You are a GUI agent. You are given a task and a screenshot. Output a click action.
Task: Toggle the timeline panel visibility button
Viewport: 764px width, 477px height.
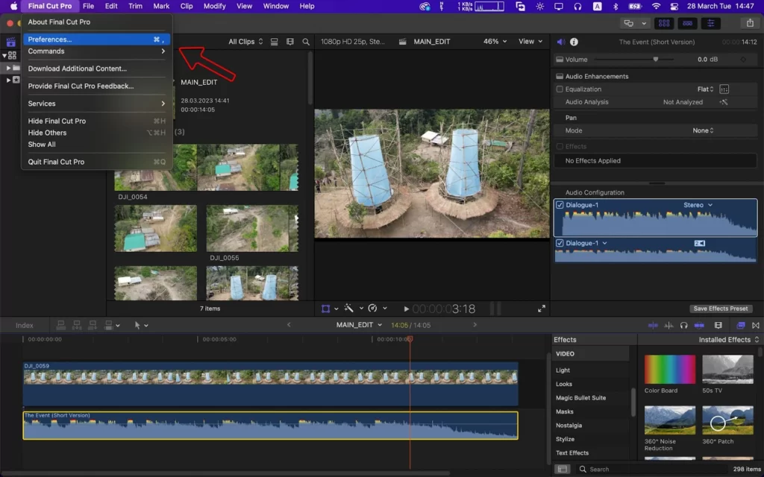tap(687, 23)
